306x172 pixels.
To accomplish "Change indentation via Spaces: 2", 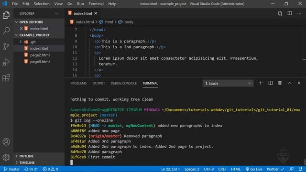I will pyautogui.click(x=192, y=169).
